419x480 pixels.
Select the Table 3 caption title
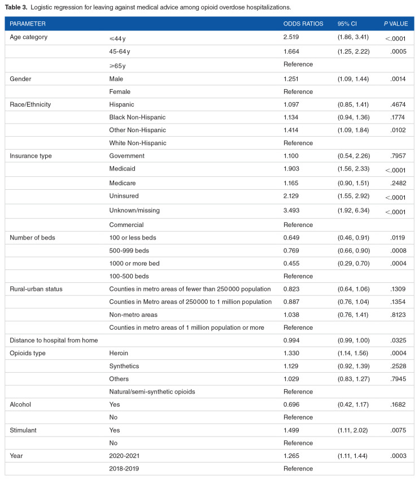point(148,7)
